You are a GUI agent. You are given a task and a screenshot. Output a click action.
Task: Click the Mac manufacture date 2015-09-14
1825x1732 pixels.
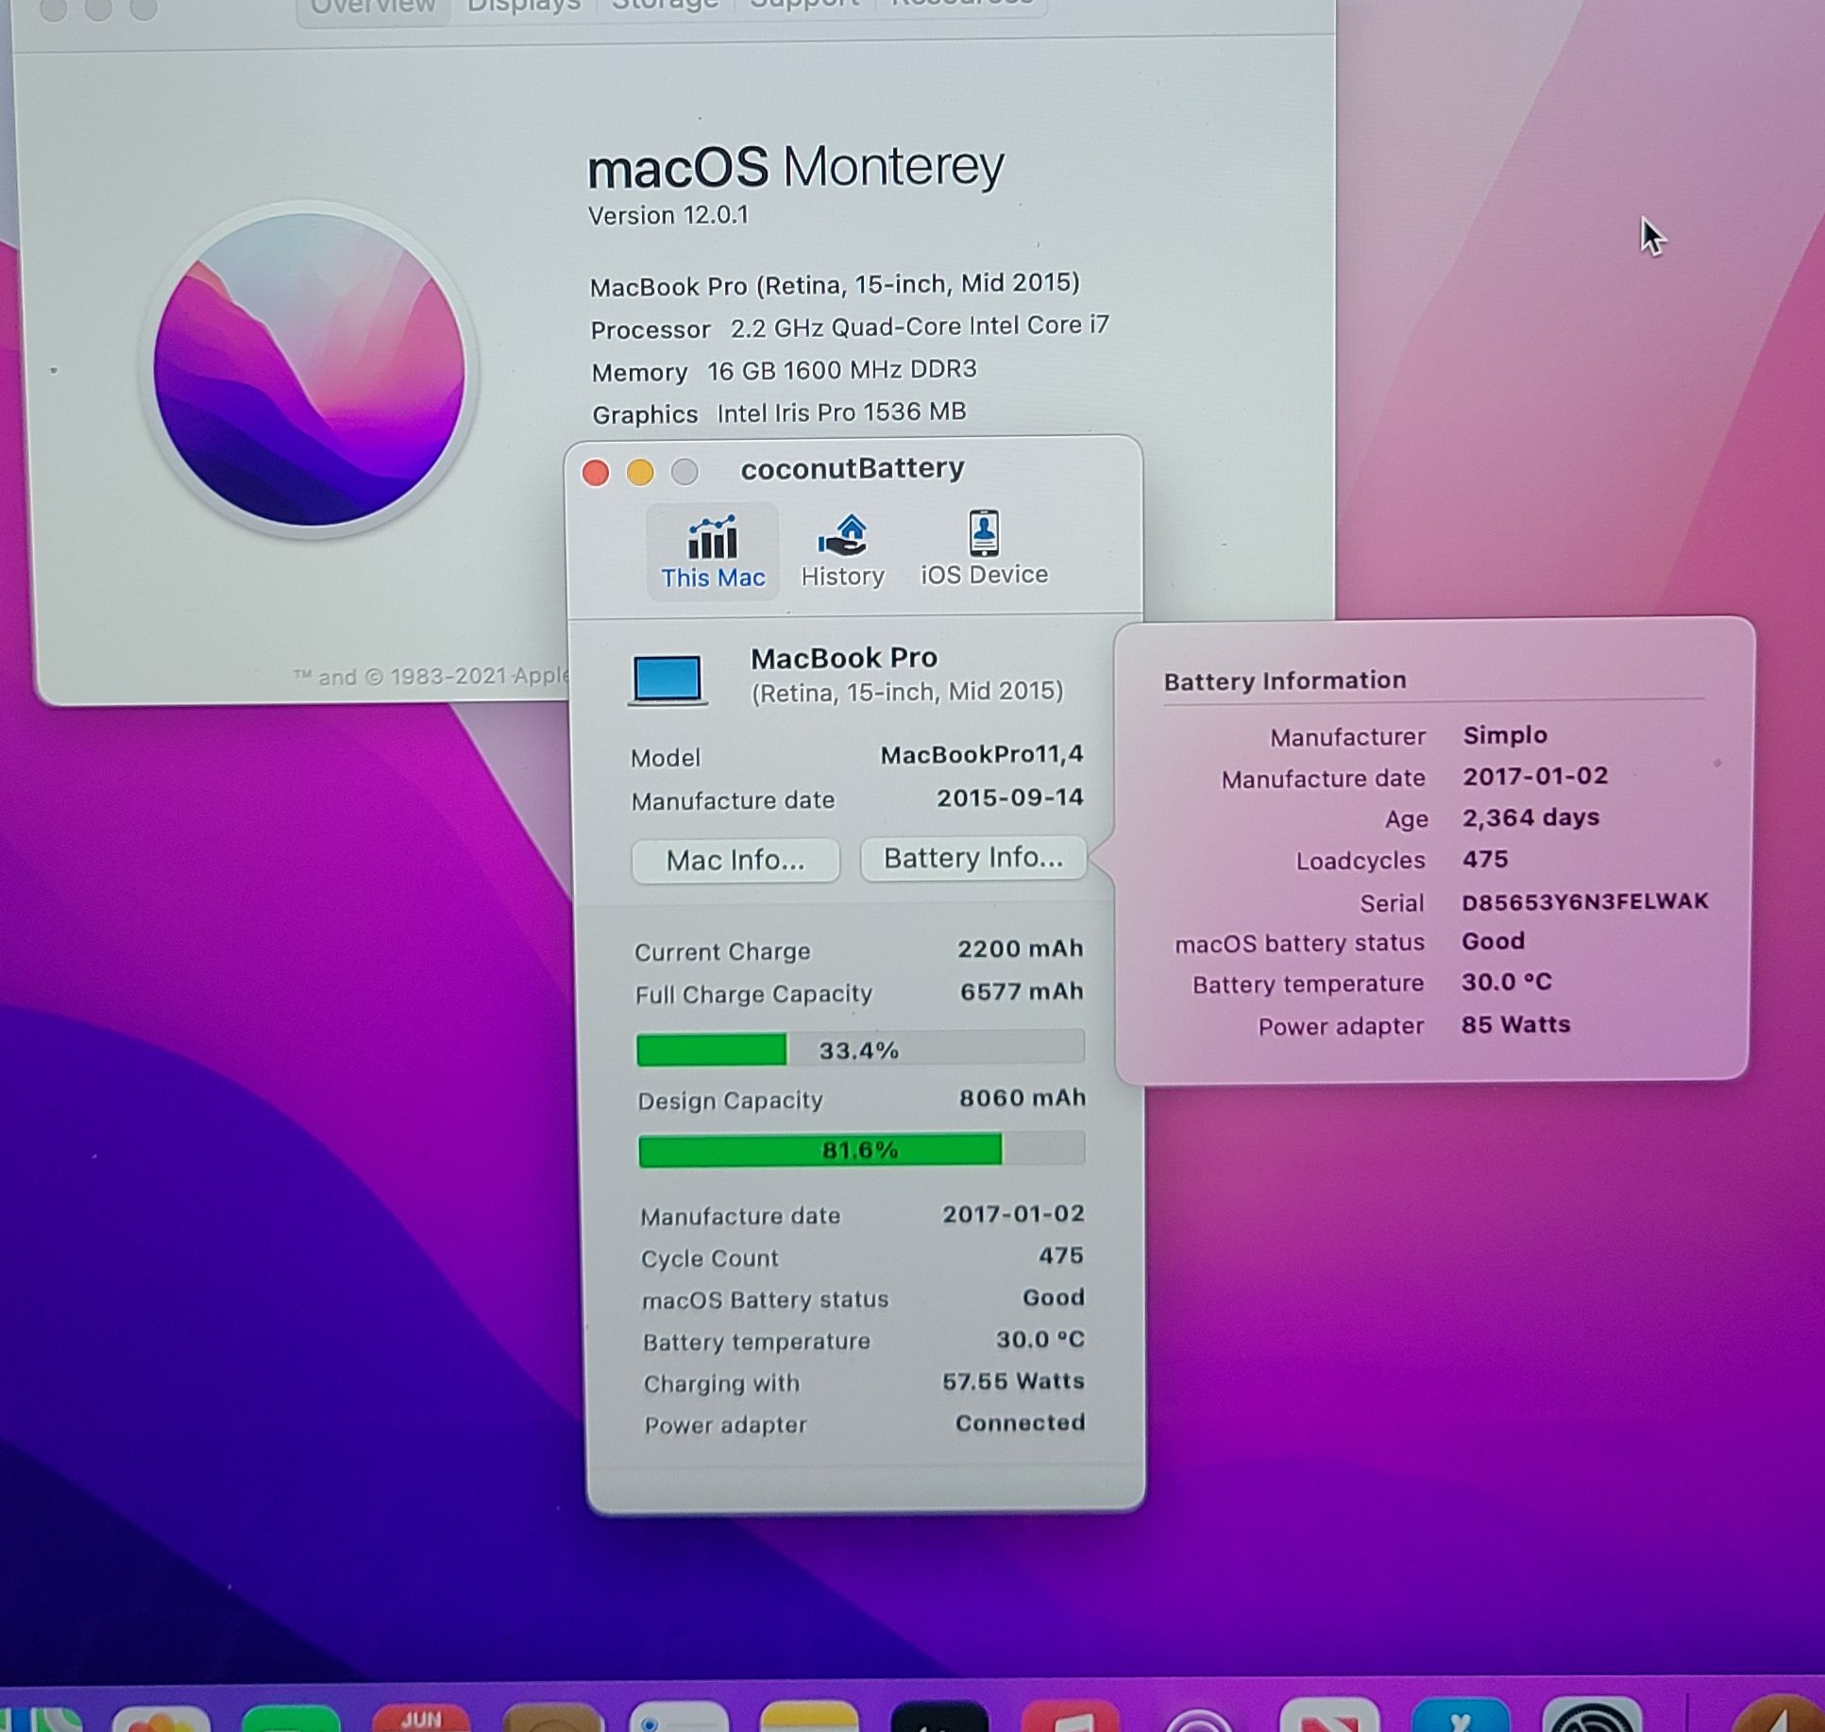point(1010,798)
